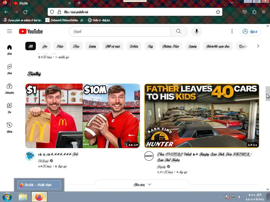Save page to Pocket
The width and height of the screenshot is (270, 202).
[x=245, y=12]
